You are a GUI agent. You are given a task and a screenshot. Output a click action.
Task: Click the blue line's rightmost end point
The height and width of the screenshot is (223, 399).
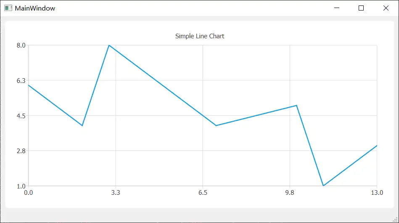click(x=377, y=146)
